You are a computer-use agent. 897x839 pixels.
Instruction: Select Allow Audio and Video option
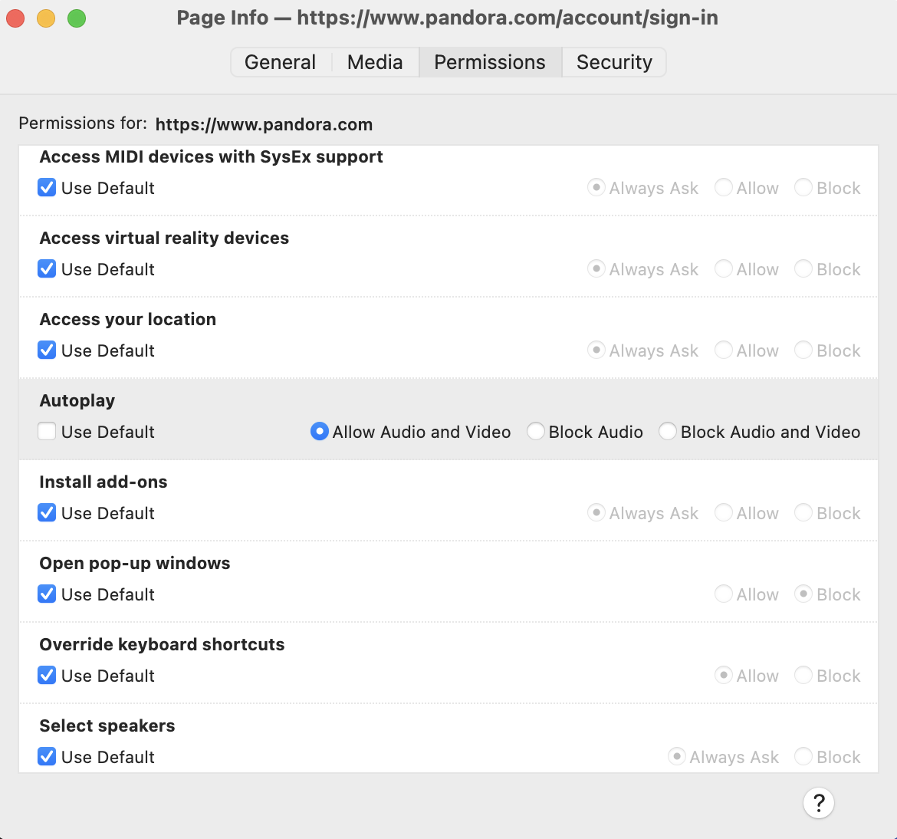[x=320, y=432]
